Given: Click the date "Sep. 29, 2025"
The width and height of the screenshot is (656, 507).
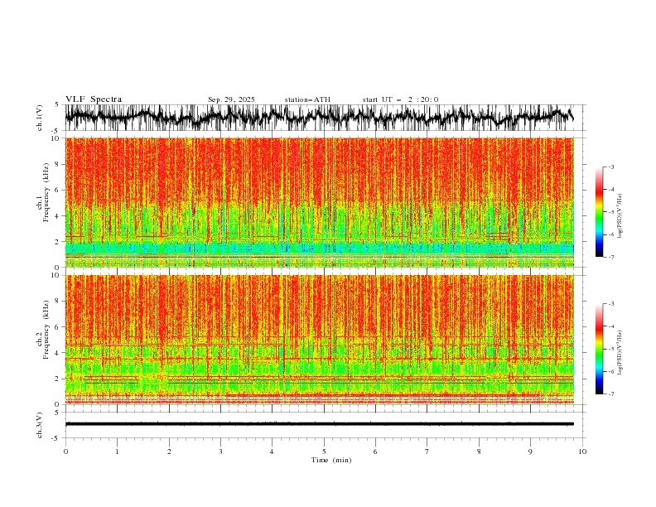Looking at the screenshot, I should (231, 99).
